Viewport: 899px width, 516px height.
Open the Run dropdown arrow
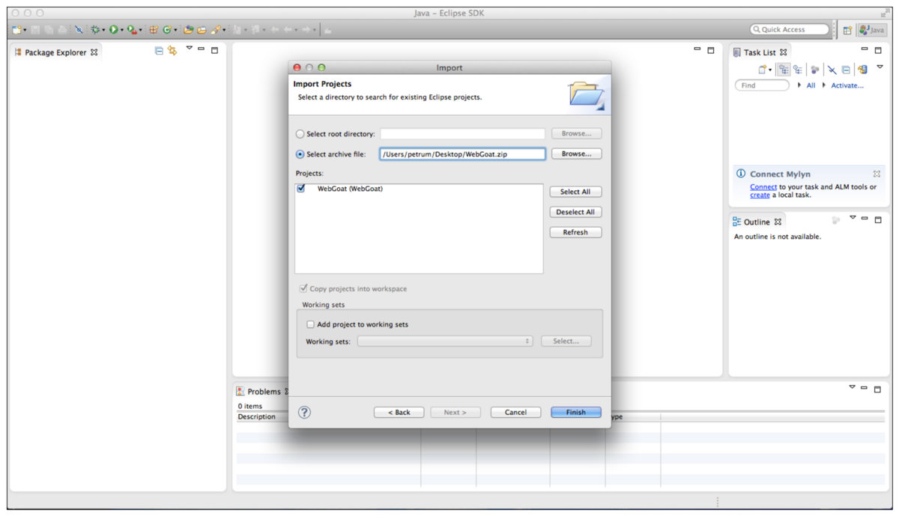click(x=121, y=31)
